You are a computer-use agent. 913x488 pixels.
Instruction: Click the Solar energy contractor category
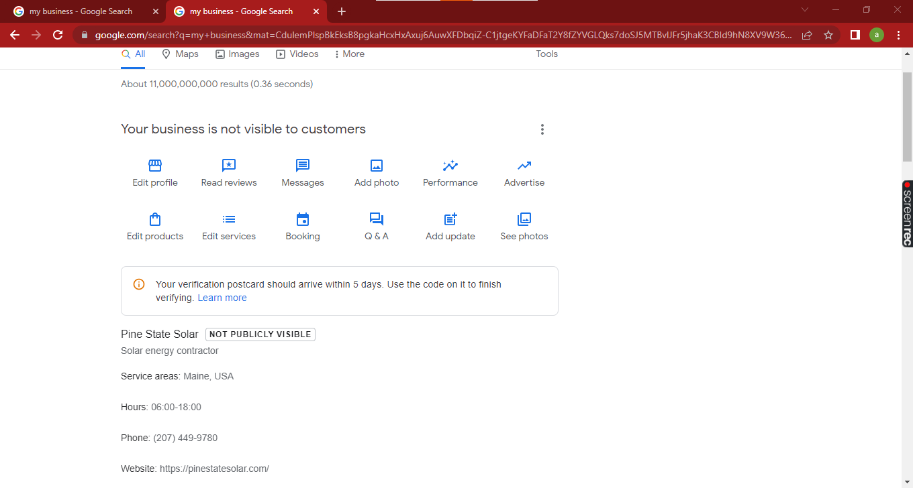(170, 351)
